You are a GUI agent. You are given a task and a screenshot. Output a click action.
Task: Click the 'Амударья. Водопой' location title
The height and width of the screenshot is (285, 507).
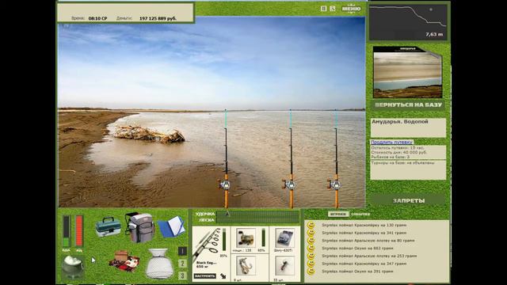[x=400, y=122]
